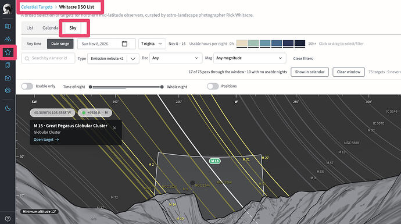This screenshot has height=224, width=401.
Task: Click Clear filters
Action: click(303, 59)
